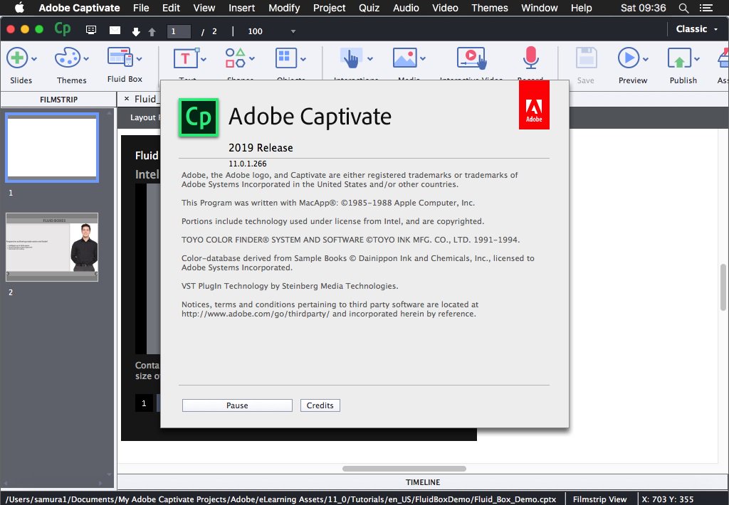
Task: Click the Media image icon
Action: pos(405,58)
